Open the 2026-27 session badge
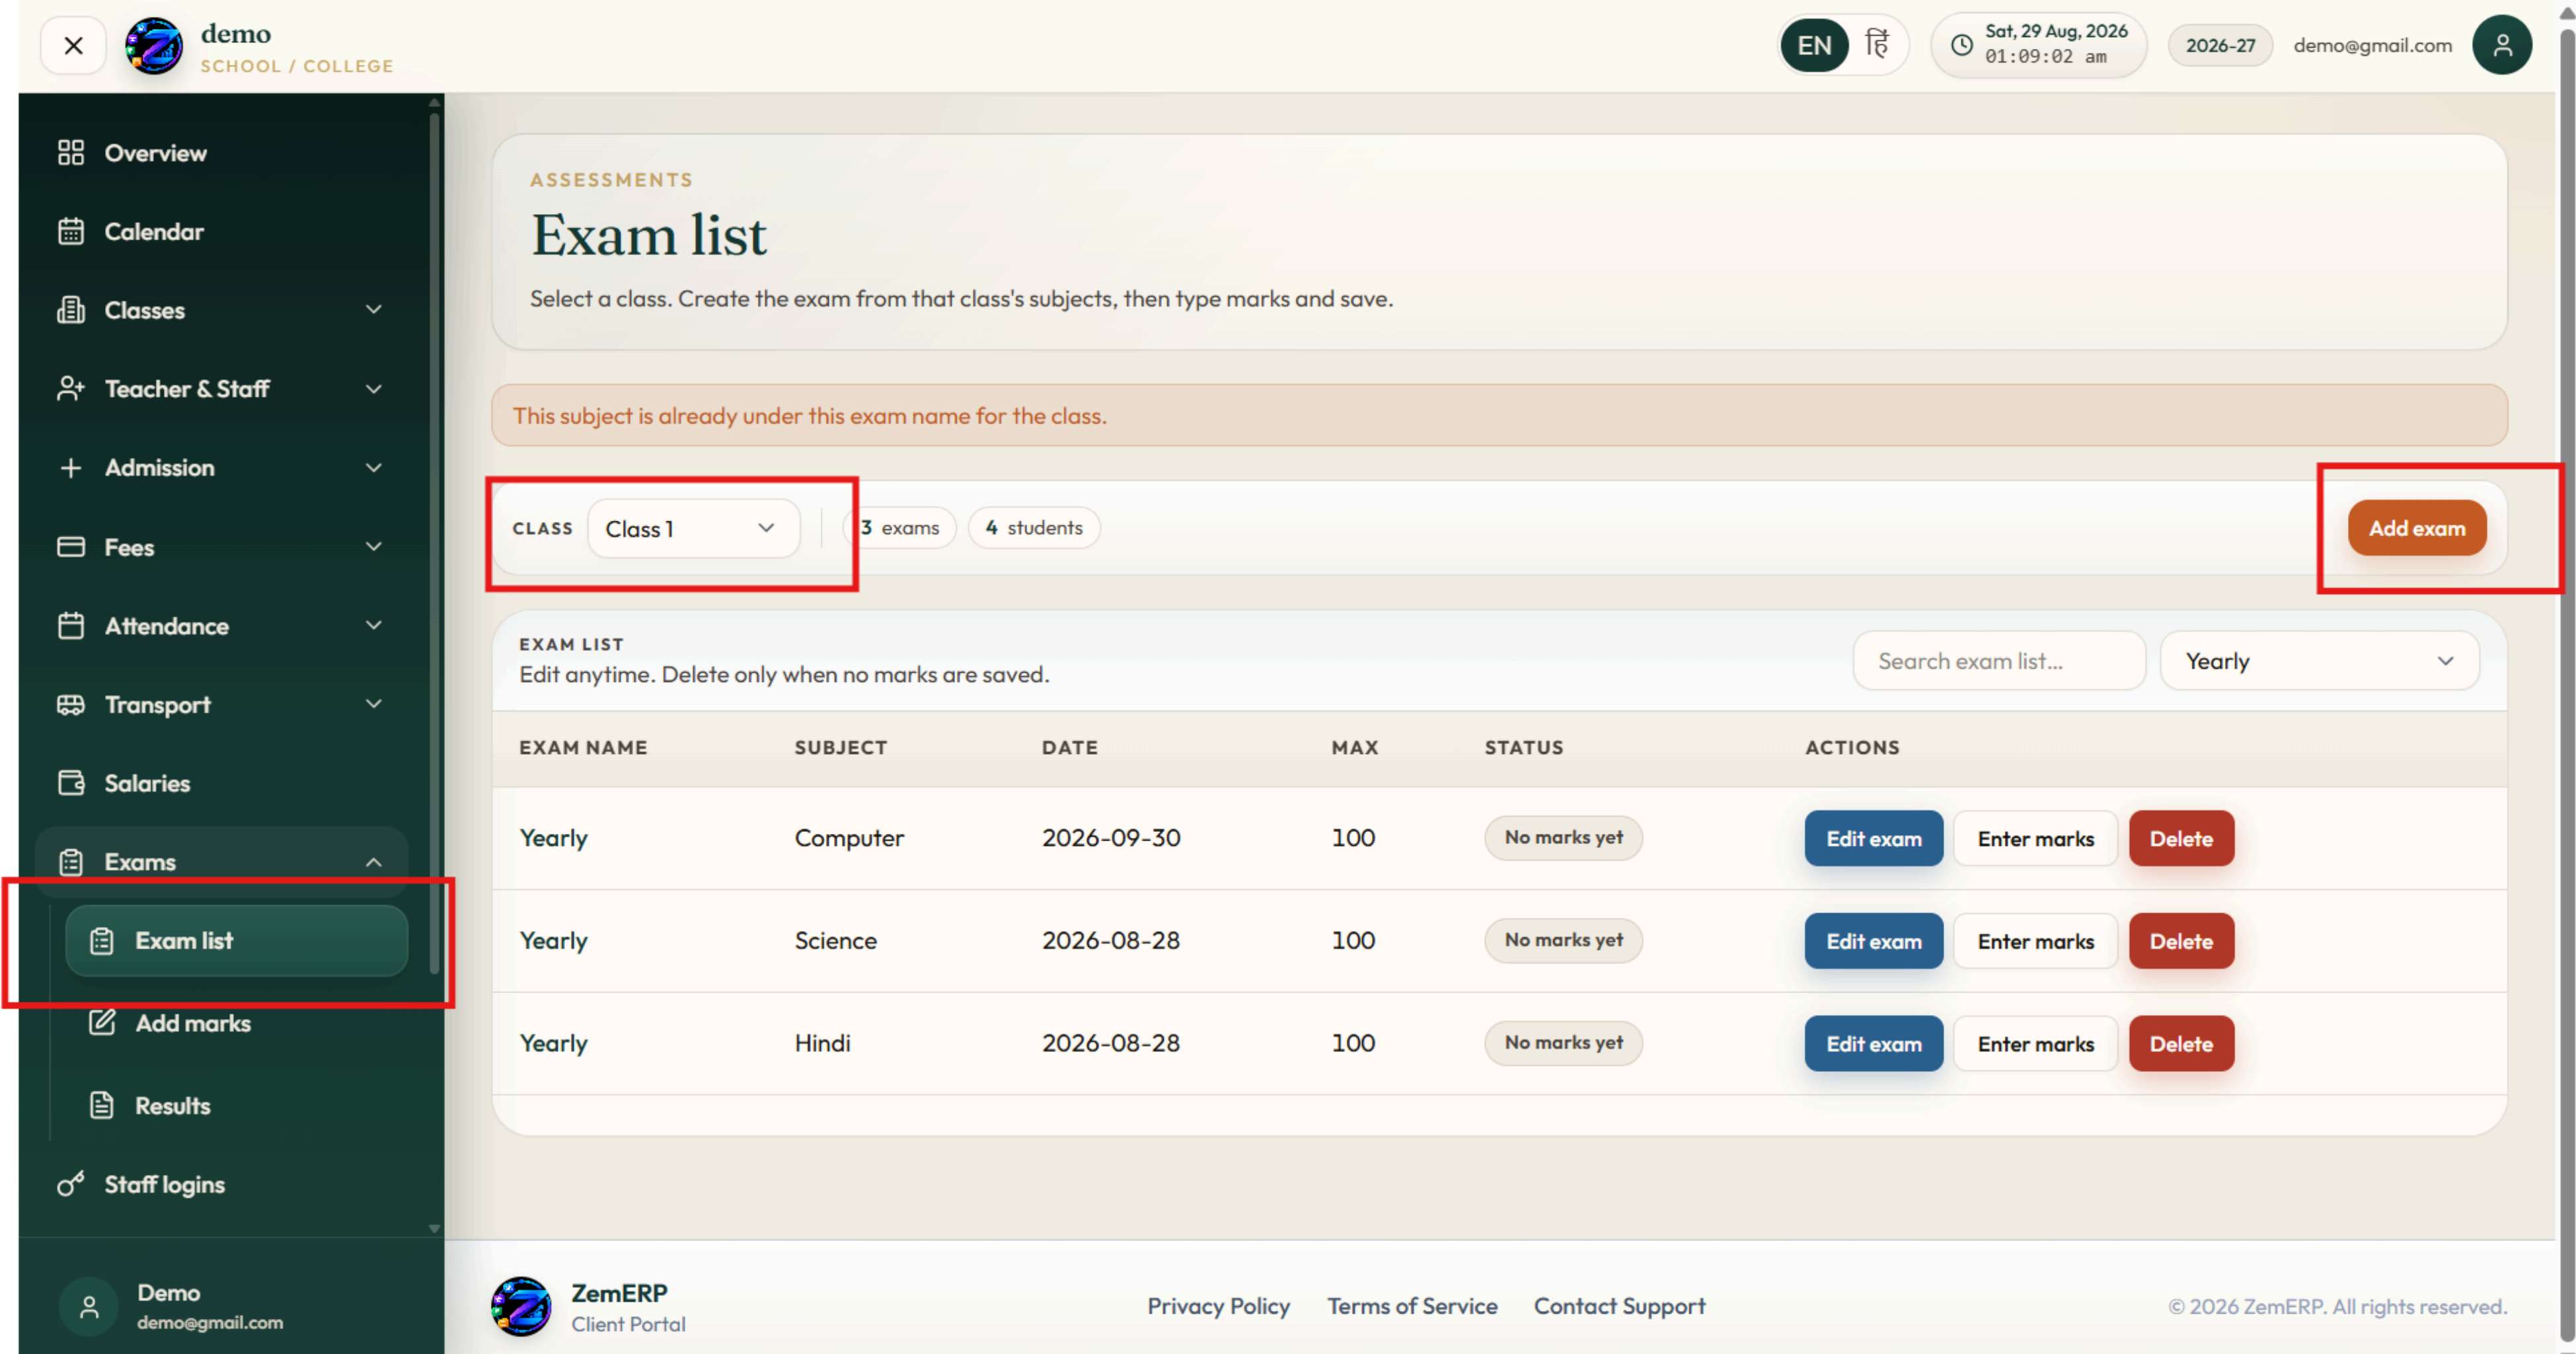Screen dimensions: 2576x1354 [x=2220, y=45]
